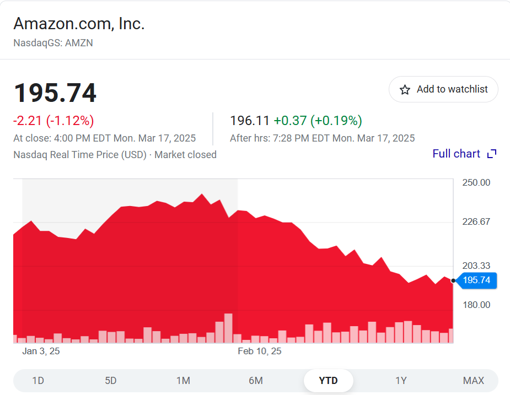Click the star icon beside Add to watchlist
The height and width of the screenshot is (395, 510).
coord(405,90)
